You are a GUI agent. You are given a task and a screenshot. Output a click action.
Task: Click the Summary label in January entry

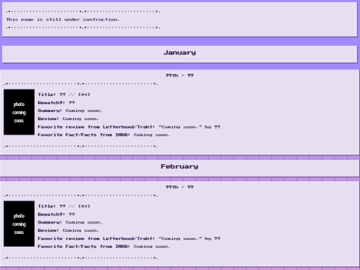coord(50,111)
